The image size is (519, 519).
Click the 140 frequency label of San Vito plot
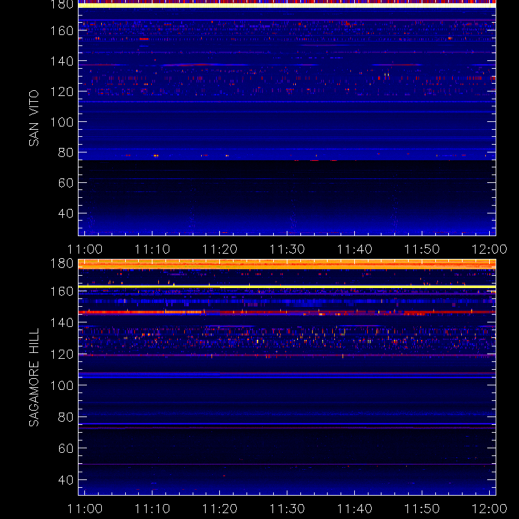(62, 61)
